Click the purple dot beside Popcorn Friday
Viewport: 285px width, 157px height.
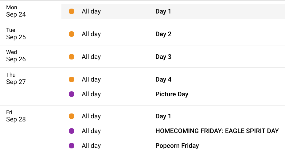point(72,146)
